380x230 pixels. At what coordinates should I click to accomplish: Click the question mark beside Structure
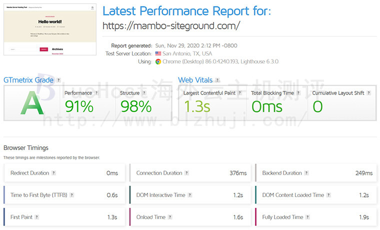[x=144, y=93]
